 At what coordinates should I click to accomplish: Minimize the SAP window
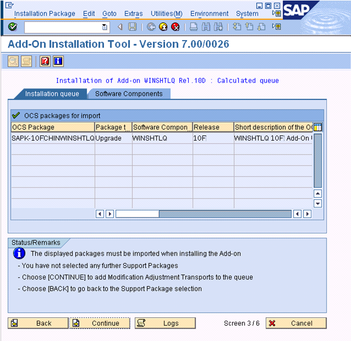(259, 6)
